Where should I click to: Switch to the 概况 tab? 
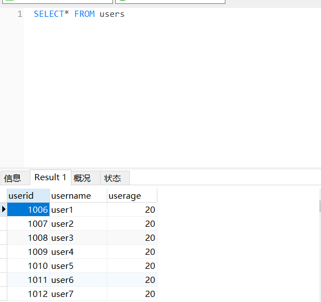[85, 178]
